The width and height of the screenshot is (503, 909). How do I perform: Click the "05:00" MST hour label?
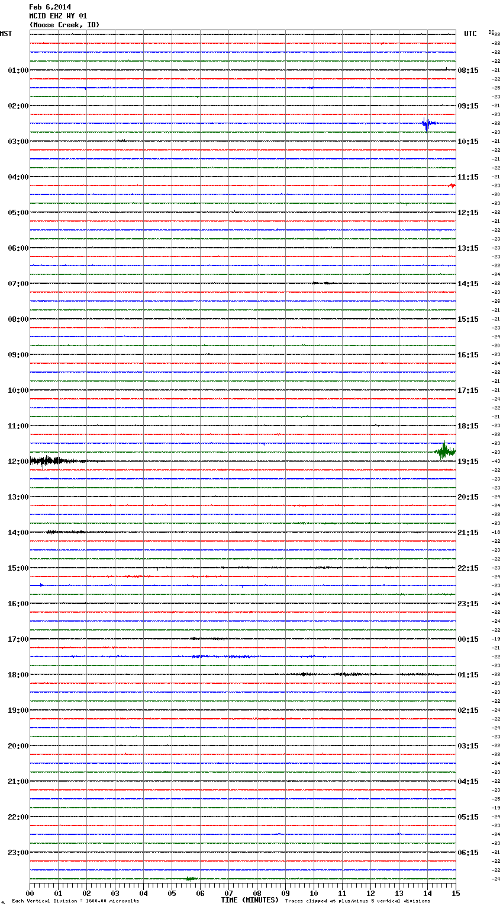point(18,213)
